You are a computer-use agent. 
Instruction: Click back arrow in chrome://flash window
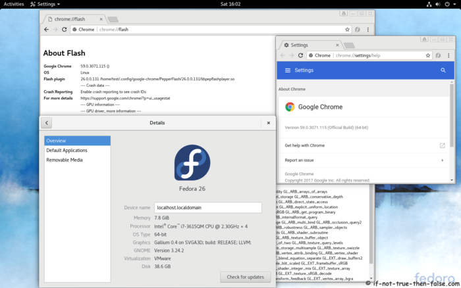coord(47,30)
